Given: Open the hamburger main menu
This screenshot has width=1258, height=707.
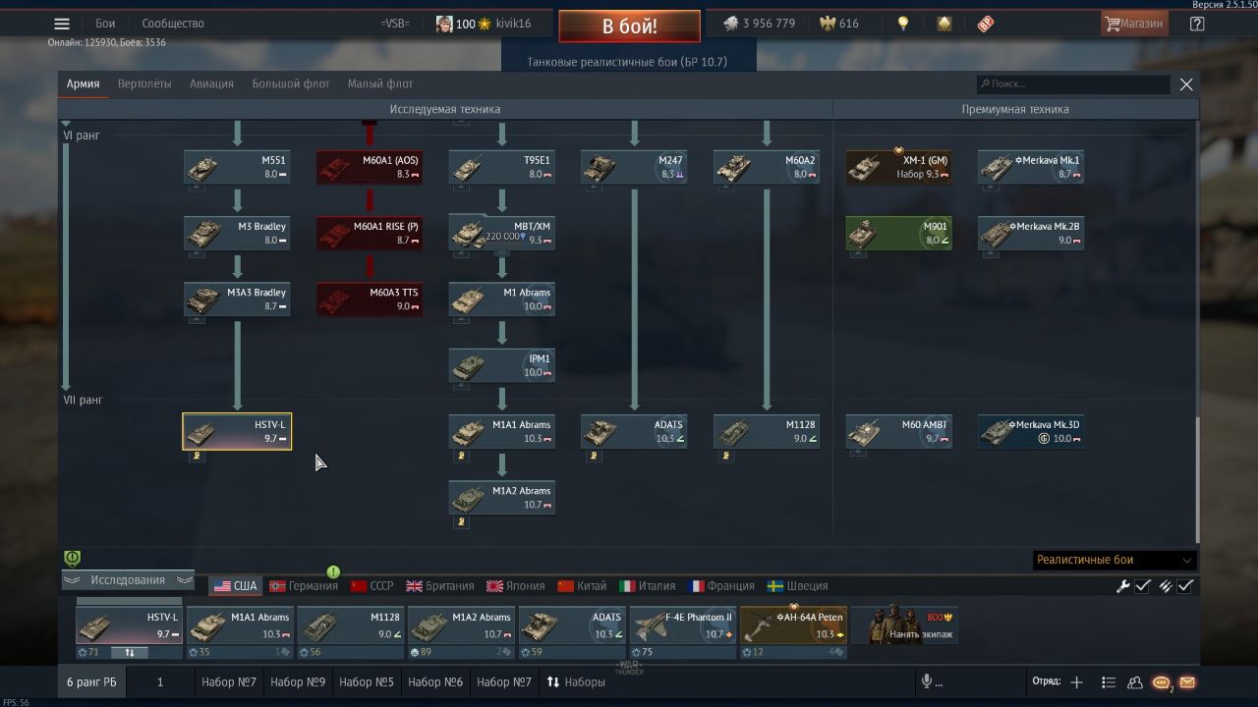Looking at the screenshot, I should tap(62, 24).
